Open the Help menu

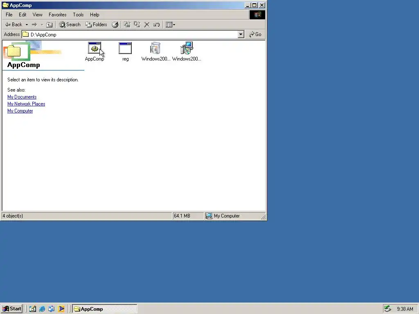click(95, 15)
